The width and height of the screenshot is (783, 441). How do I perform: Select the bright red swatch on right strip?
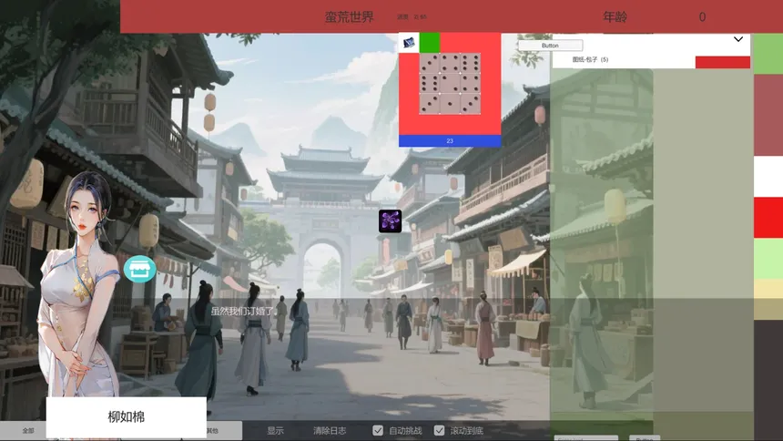(x=768, y=218)
